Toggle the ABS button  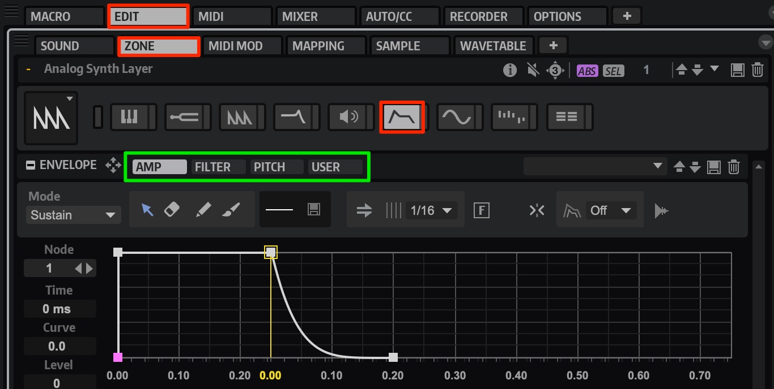pyautogui.click(x=587, y=71)
